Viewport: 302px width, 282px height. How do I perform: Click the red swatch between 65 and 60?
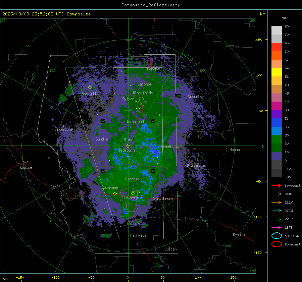276,47
